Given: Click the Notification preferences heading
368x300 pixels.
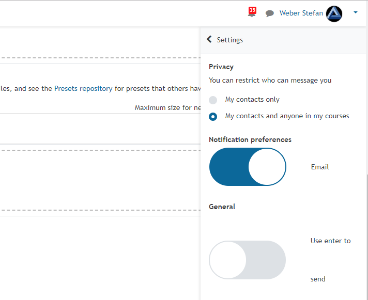Looking at the screenshot, I should [250, 140].
